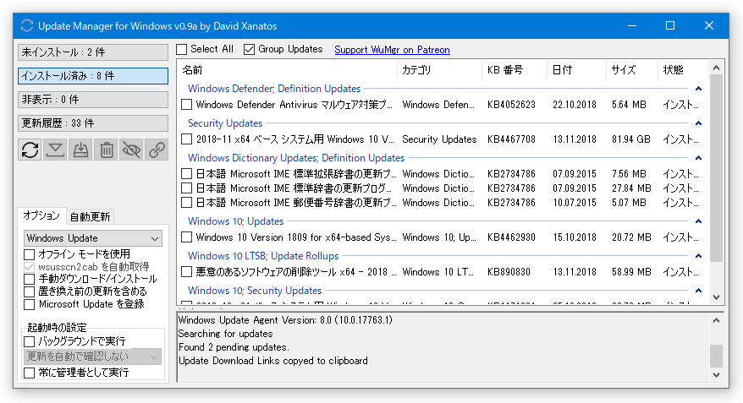Check the 7.56 MB IME dictionary update checkbox
Viewport: 743px width, 403px height.
[x=187, y=173]
